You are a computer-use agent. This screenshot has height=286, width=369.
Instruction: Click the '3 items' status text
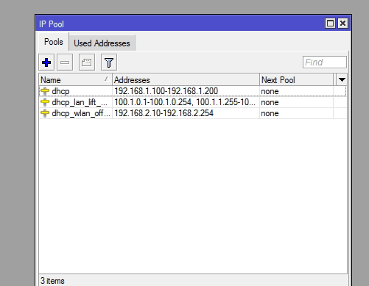(52, 281)
